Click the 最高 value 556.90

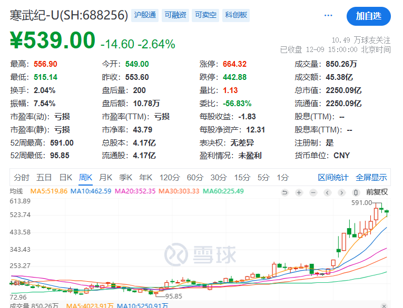45,64
